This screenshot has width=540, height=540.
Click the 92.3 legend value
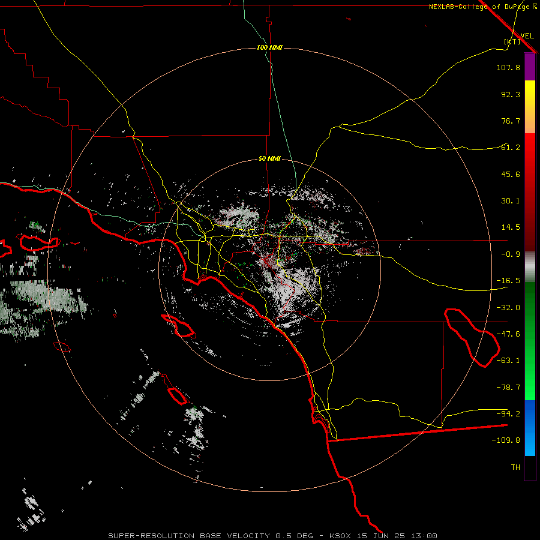click(511, 94)
